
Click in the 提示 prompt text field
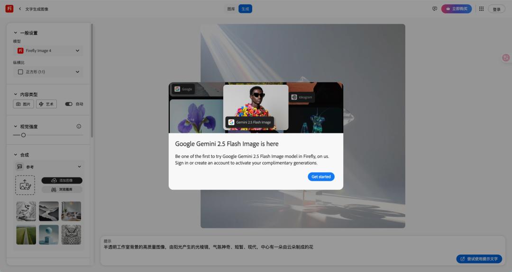(x=302, y=251)
